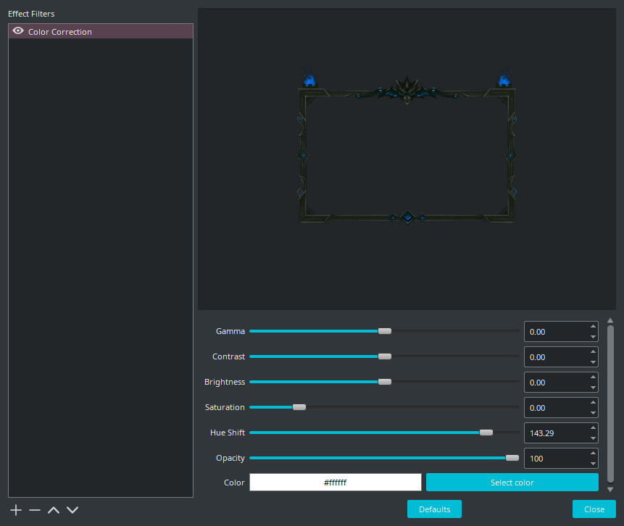Click the #ffffff color swatch
Screen dimensions: 624x526
[x=335, y=483]
